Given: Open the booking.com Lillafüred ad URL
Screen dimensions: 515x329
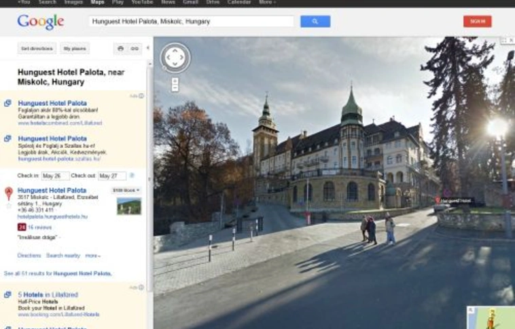Looking at the screenshot, I should pyautogui.click(x=58, y=315).
